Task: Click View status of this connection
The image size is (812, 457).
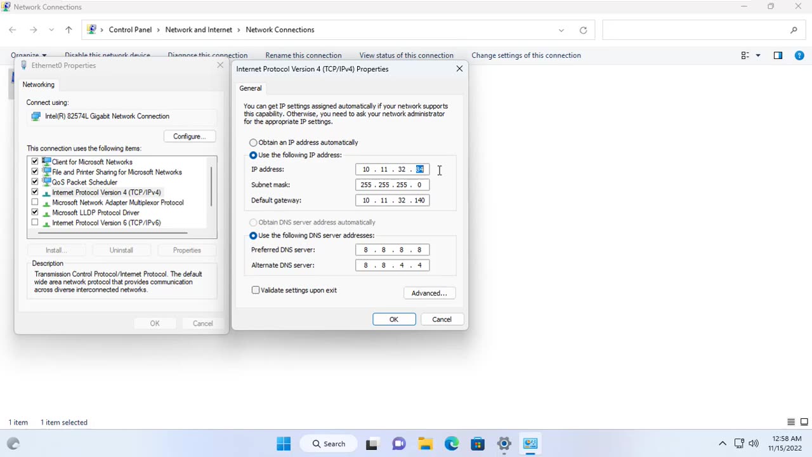Action: point(406,55)
